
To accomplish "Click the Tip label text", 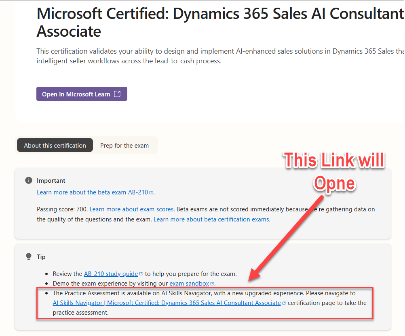I will (x=41, y=257).
